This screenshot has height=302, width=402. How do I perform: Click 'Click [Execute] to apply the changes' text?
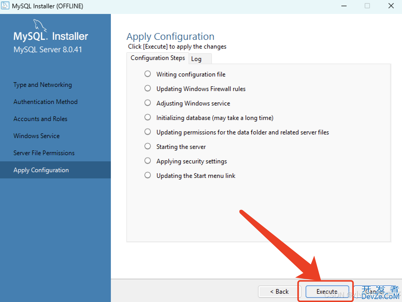tap(177, 47)
